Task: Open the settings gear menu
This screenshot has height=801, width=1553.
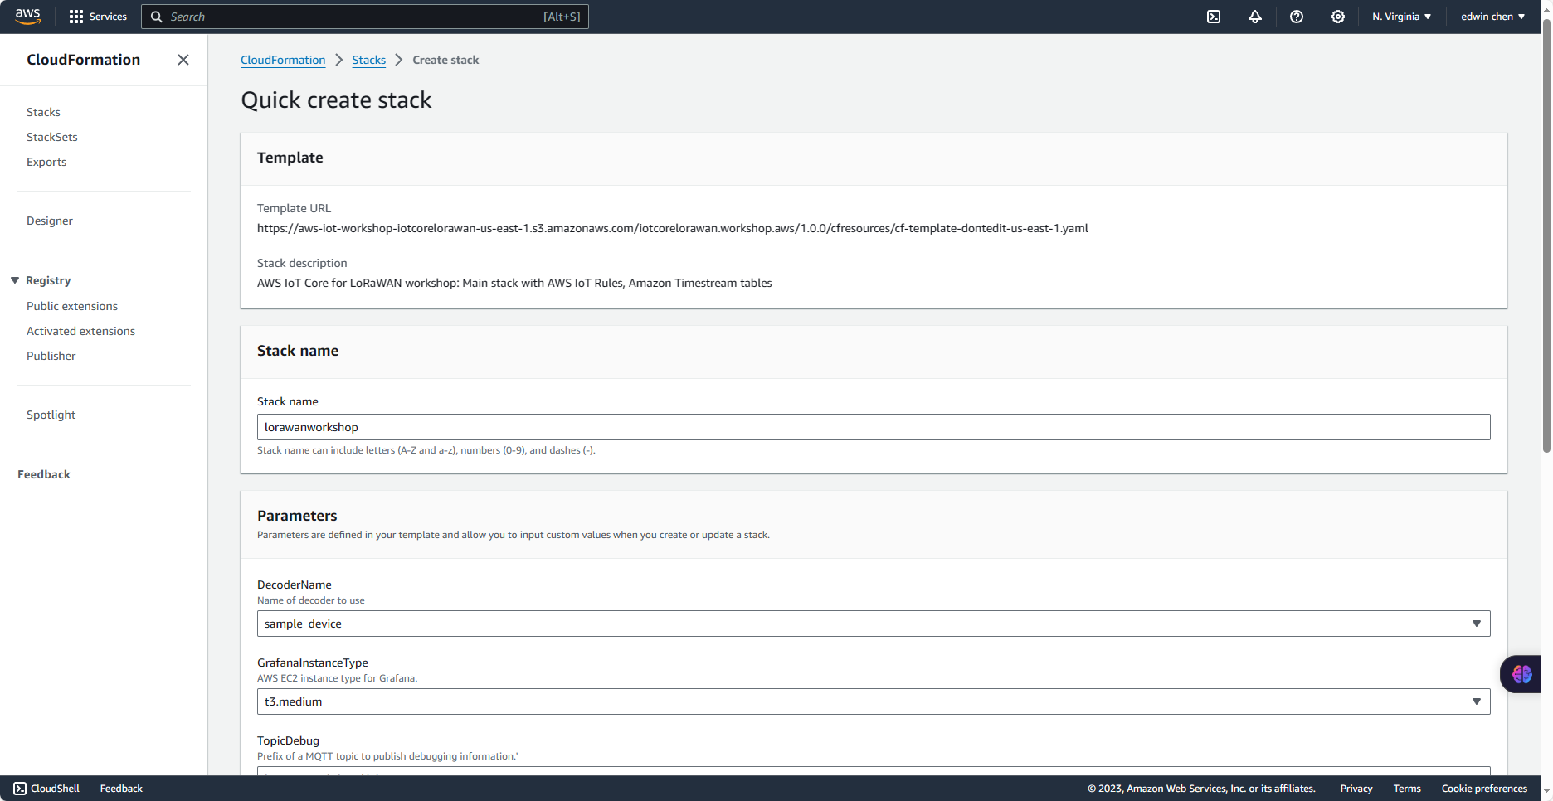Action: (x=1338, y=17)
